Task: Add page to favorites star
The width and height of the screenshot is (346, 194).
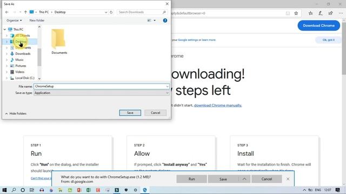Action: tap(296, 13)
